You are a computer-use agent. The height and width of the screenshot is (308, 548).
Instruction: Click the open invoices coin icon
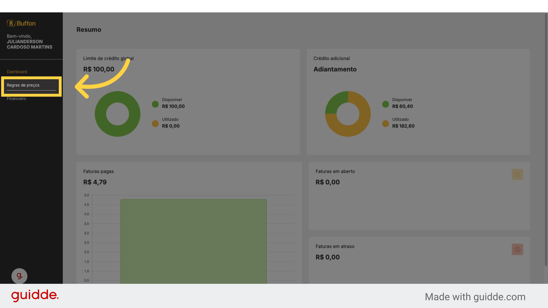click(517, 174)
